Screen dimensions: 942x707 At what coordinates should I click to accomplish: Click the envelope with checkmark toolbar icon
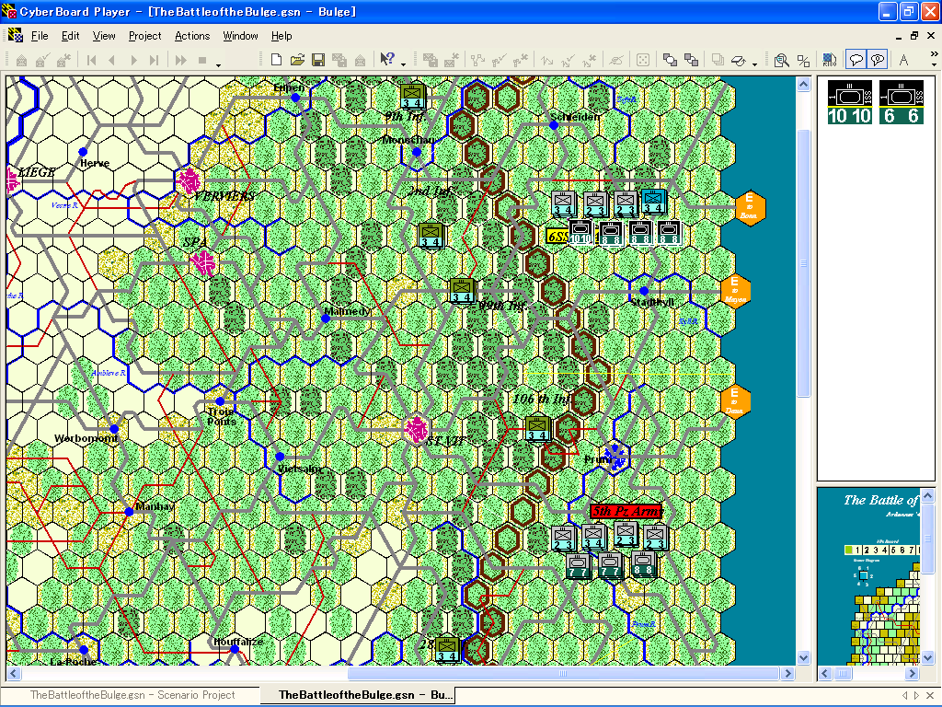(42, 60)
